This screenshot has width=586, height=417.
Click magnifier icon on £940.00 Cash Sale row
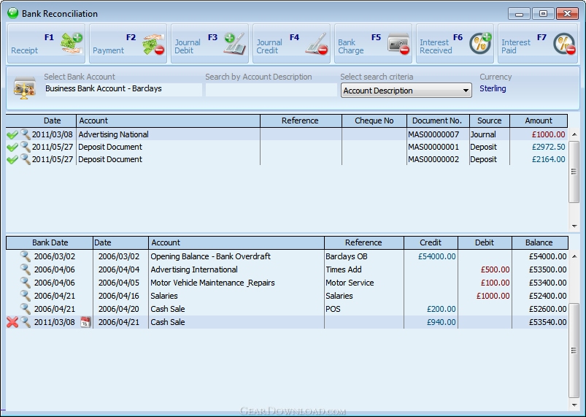point(25,321)
